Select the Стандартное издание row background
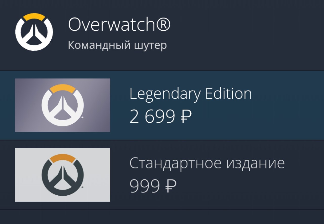The width and height of the screenshot is (324, 224). (162, 175)
